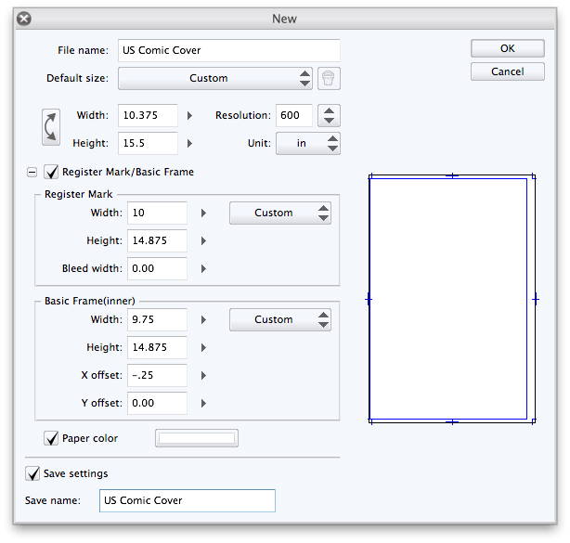Expand slider arrow next to canvas Height
Image resolution: width=570 pixels, height=543 pixels.
(189, 143)
